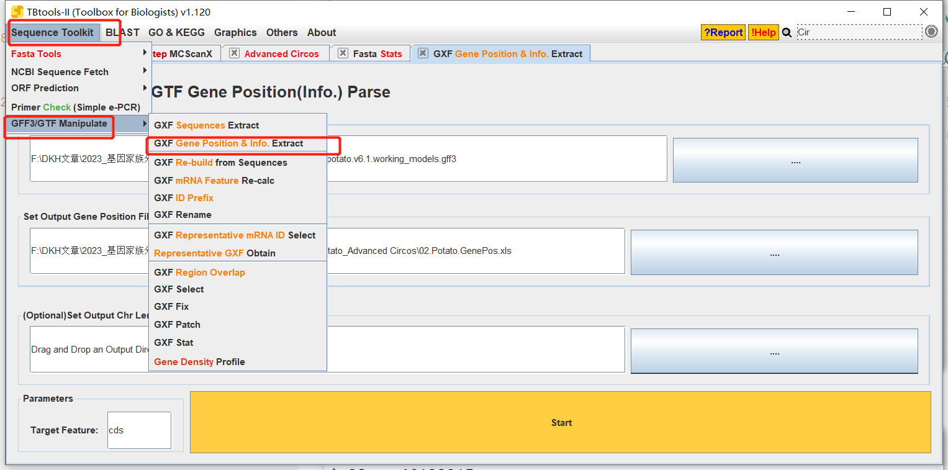Close the GXF Gene Position tab
This screenshot has width=948, height=470.
(423, 53)
